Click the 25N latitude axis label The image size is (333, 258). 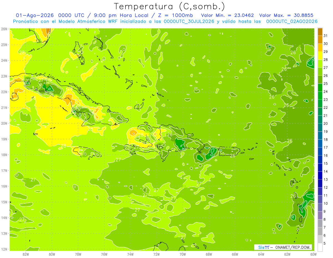coord(4,45)
